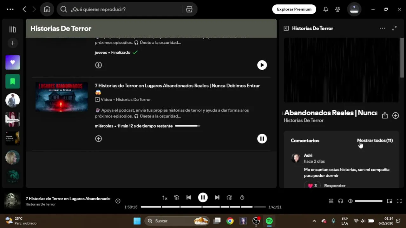The image size is (406, 228).
Task: Open Adri's profile avatar
Action: (296, 158)
